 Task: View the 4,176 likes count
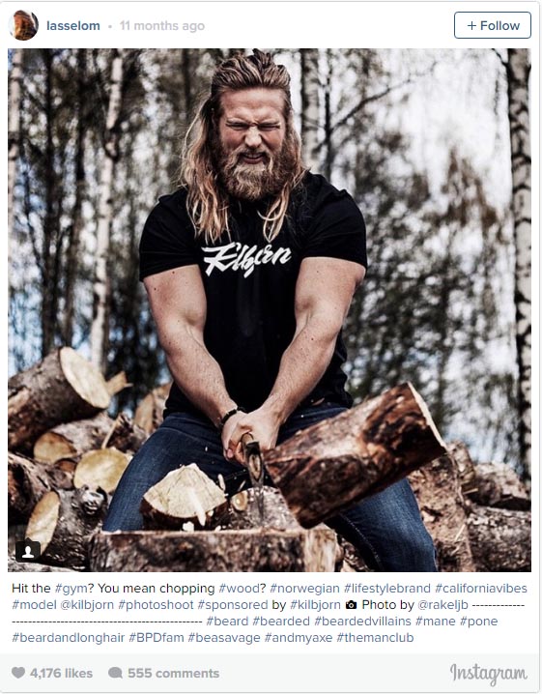(x=61, y=673)
